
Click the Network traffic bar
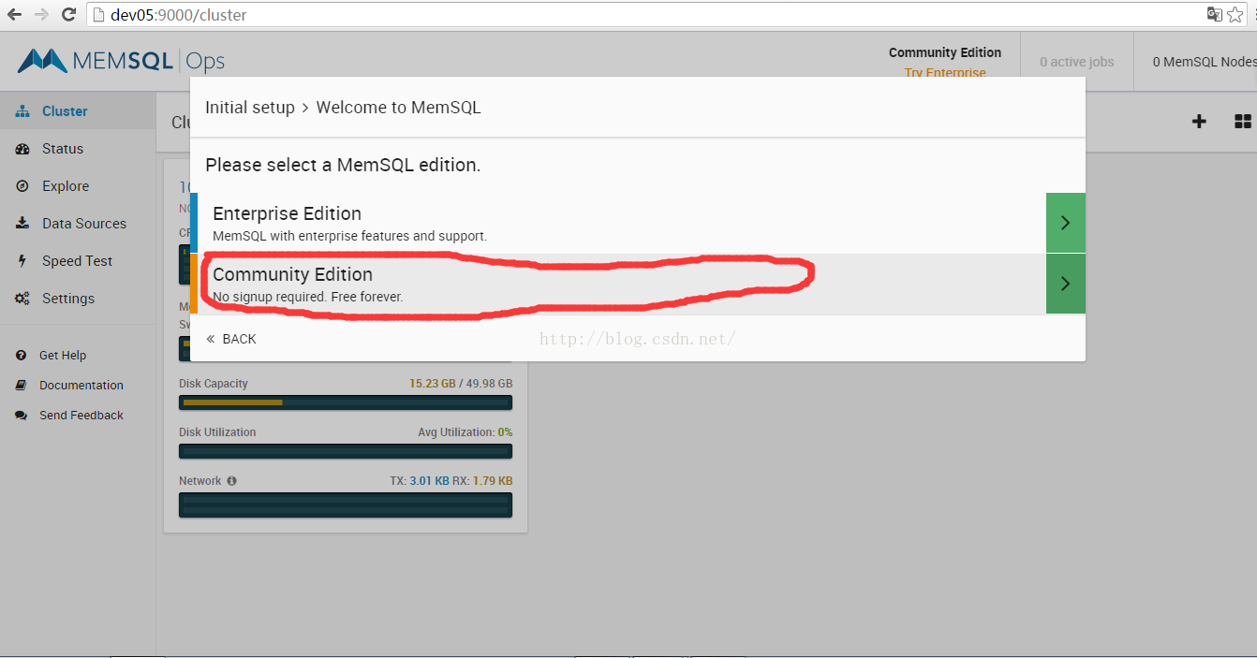(346, 505)
